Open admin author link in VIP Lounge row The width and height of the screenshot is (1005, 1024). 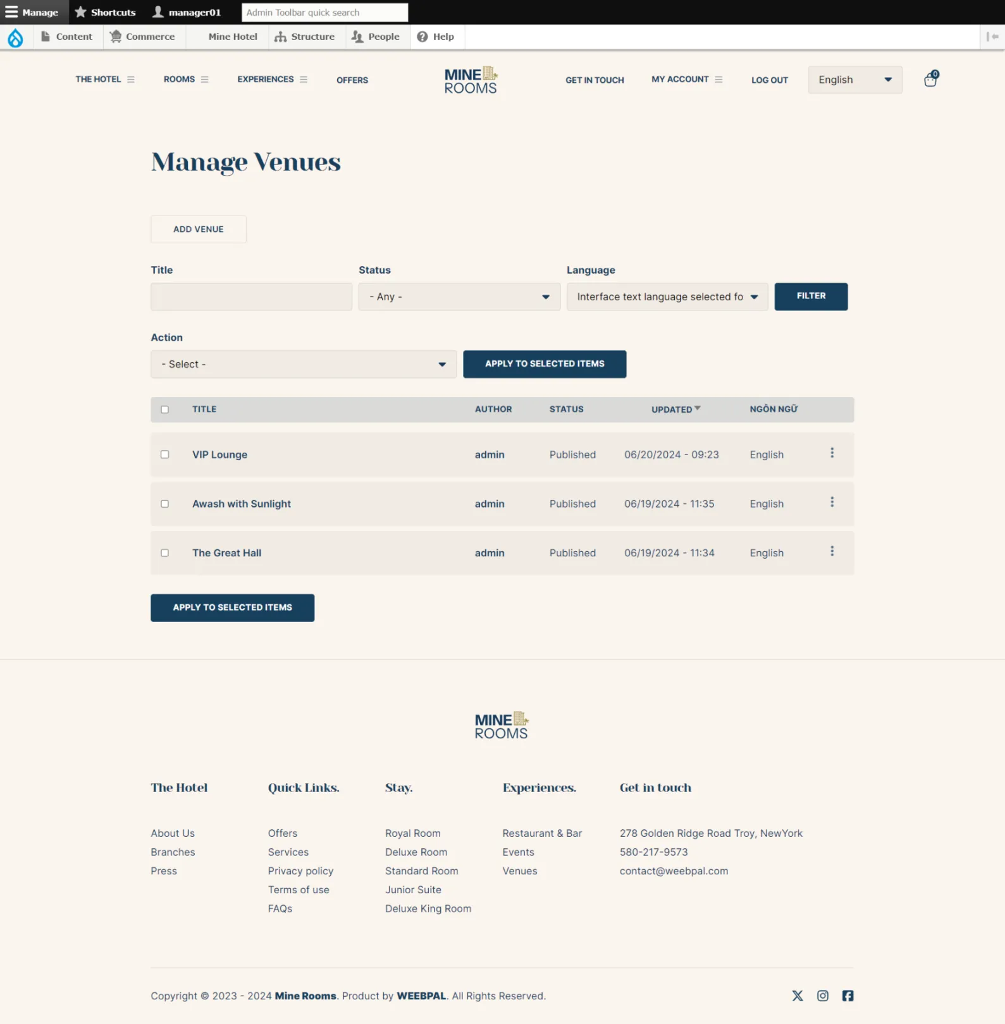490,454
